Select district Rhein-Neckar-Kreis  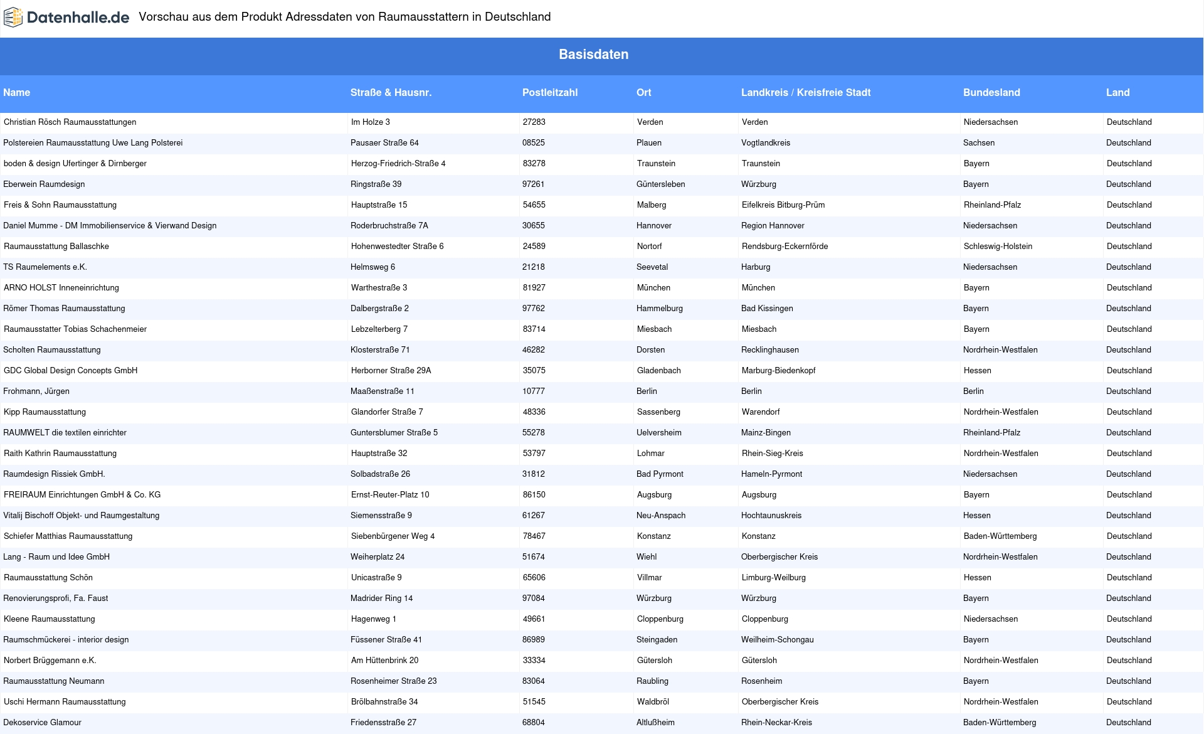[776, 723]
